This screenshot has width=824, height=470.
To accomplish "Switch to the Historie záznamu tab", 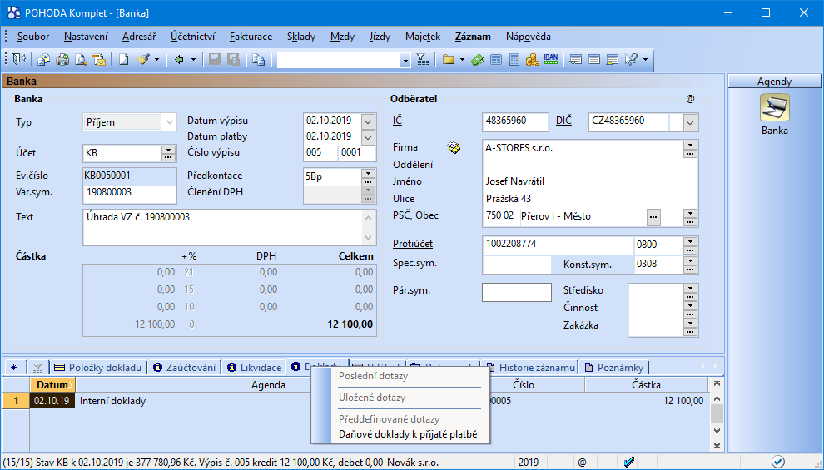I will [529, 367].
